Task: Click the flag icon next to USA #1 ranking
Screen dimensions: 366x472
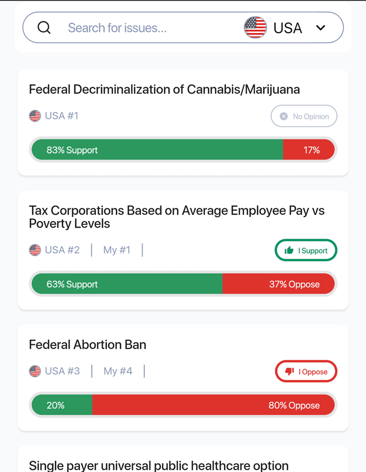Action: (x=35, y=116)
